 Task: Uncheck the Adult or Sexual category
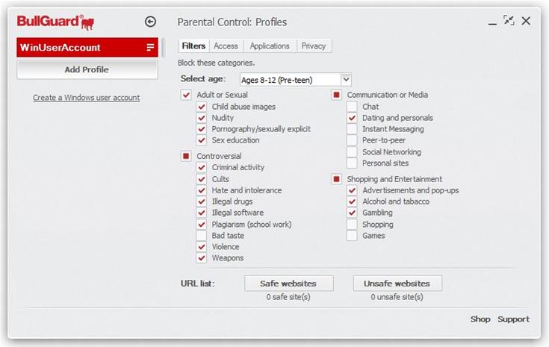pyautogui.click(x=186, y=95)
